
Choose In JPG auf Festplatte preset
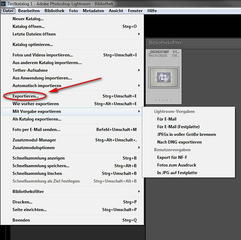pos(188,173)
